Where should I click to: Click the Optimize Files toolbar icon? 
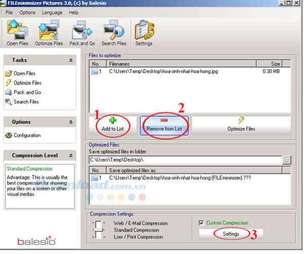[x=49, y=33]
